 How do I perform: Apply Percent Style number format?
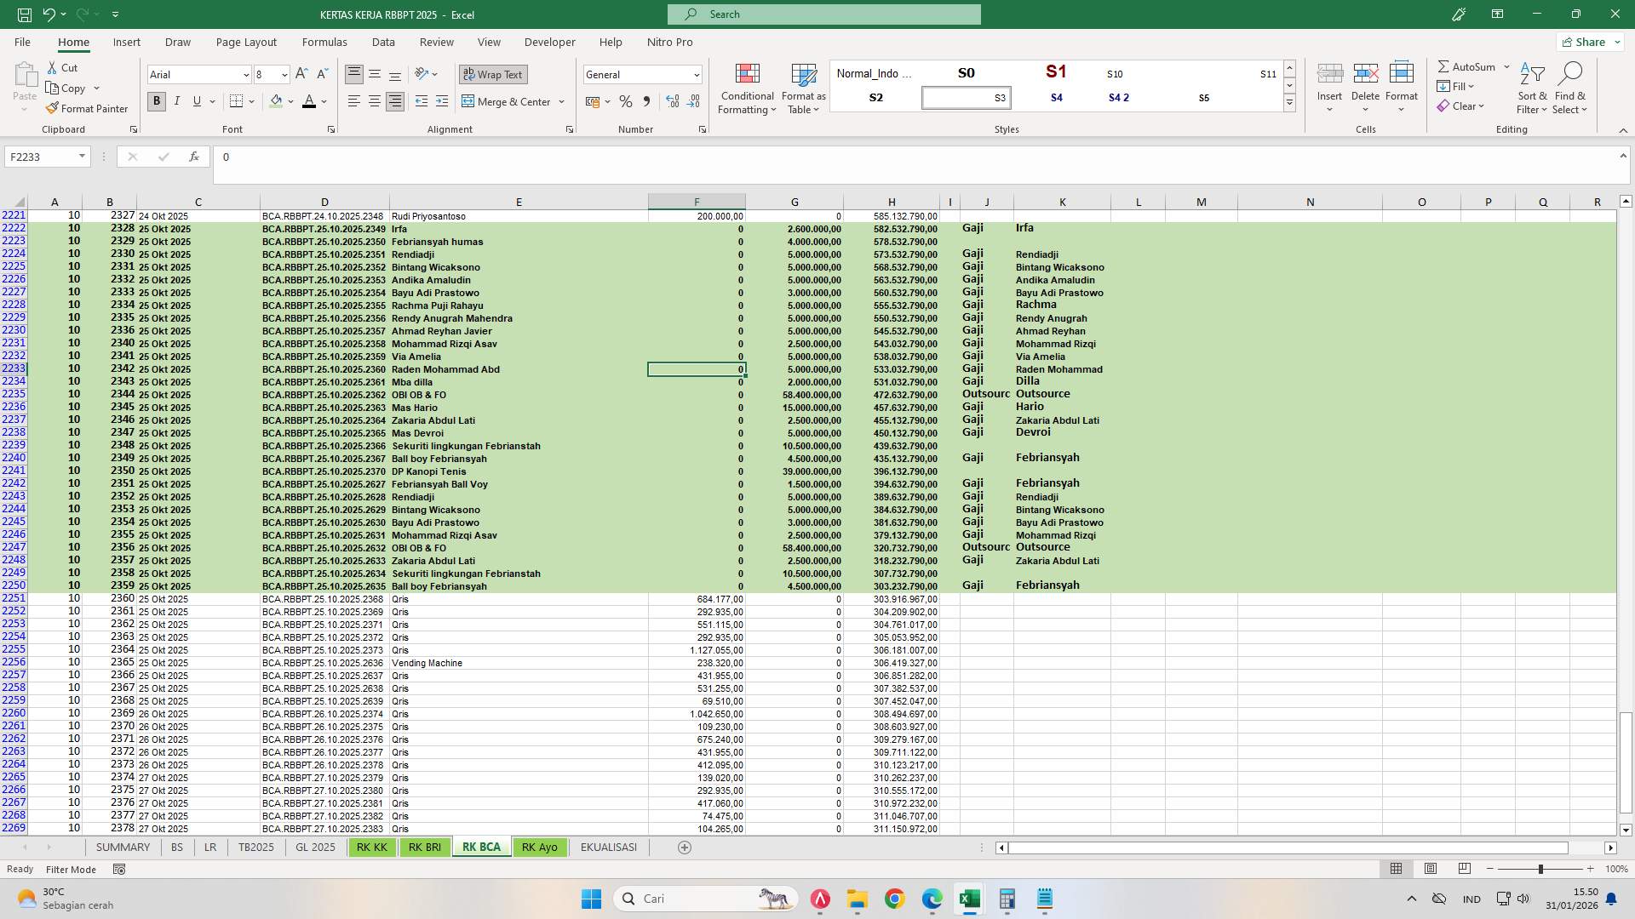pos(626,101)
